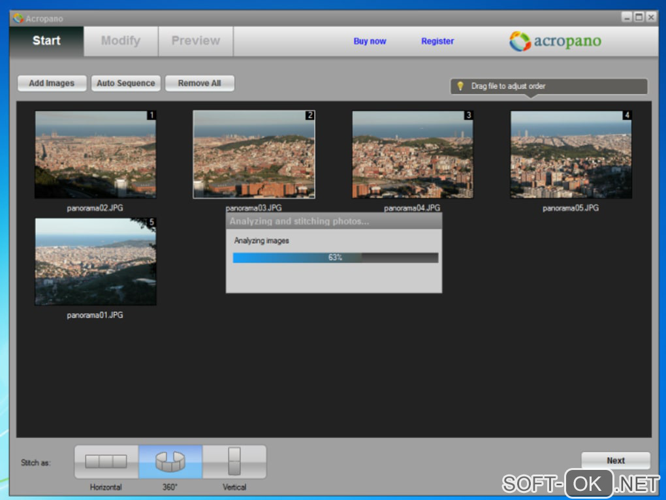Select the panorama02.JPG thumbnail
The height and width of the screenshot is (500, 666).
tap(95, 155)
